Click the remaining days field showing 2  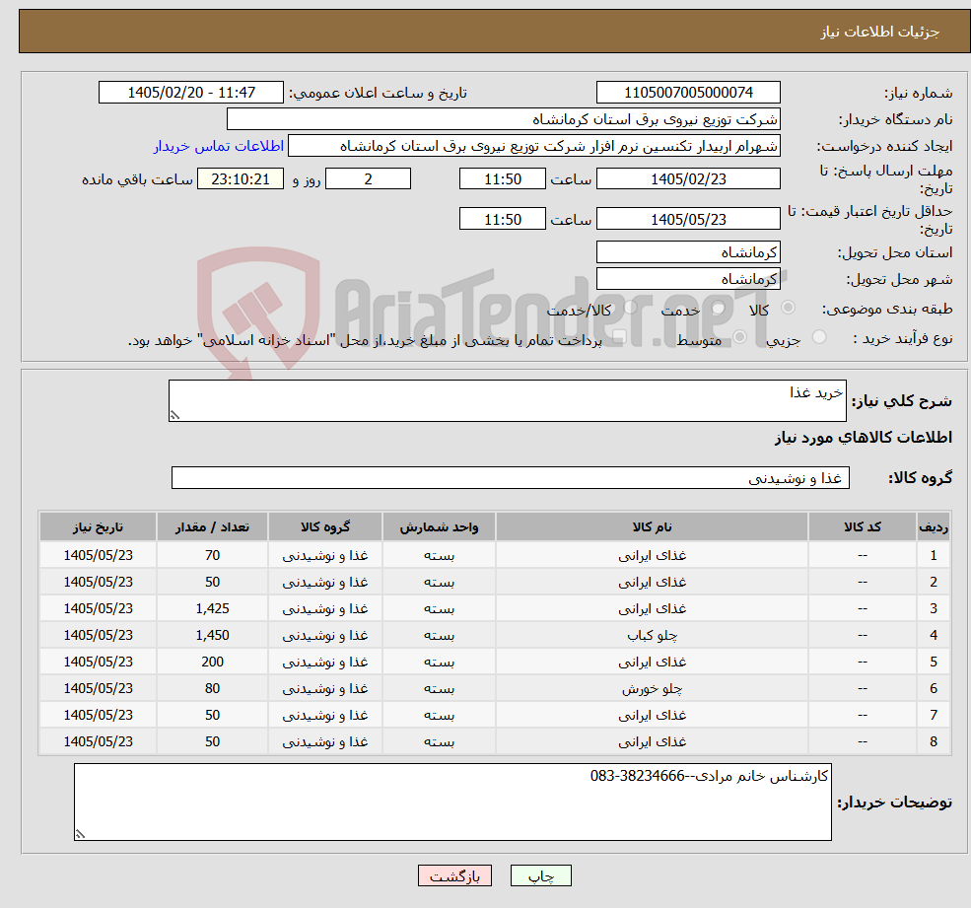pyautogui.click(x=368, y=179)
